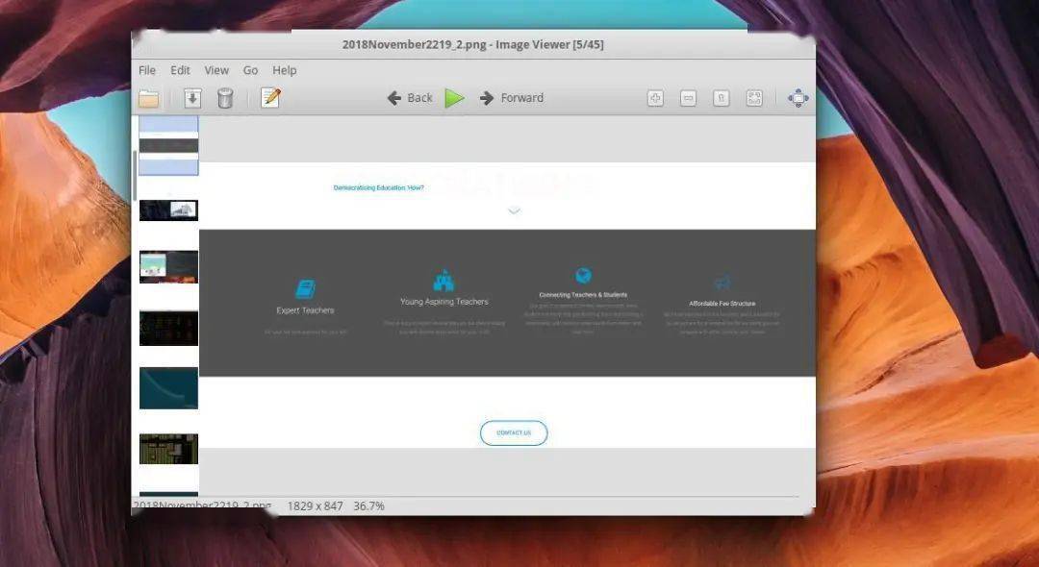Click the Zoom In toolbar icon

(x=655, y=98)
